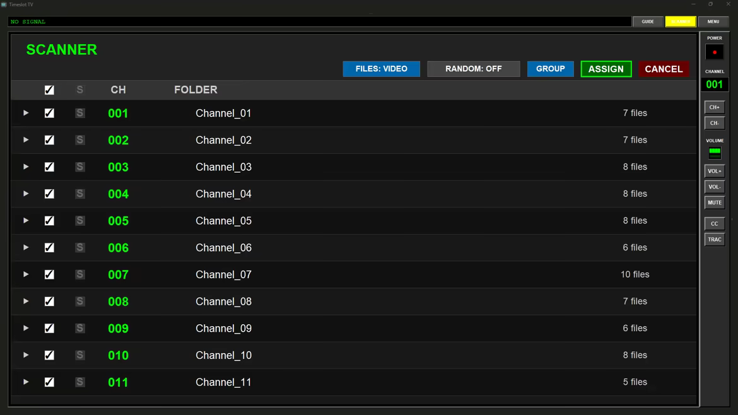This screenshot has height=415, width=738.
Task: Expand the Channel_05 row arrow
Action: pyautogui.click(x=26, y=220)
